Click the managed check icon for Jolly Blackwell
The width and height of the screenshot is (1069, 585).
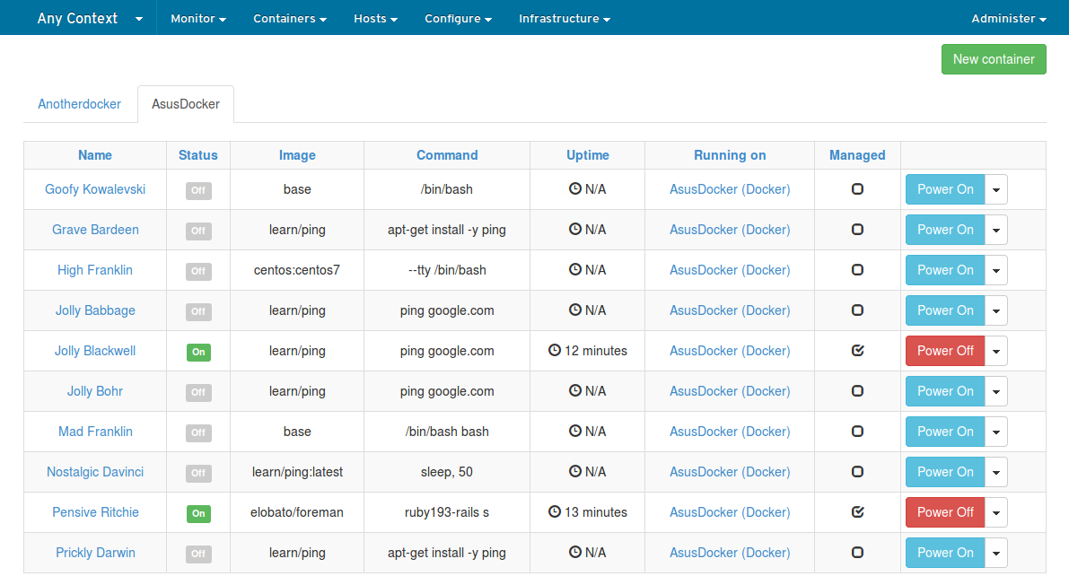pyautogui.click(x=857, y=351)
